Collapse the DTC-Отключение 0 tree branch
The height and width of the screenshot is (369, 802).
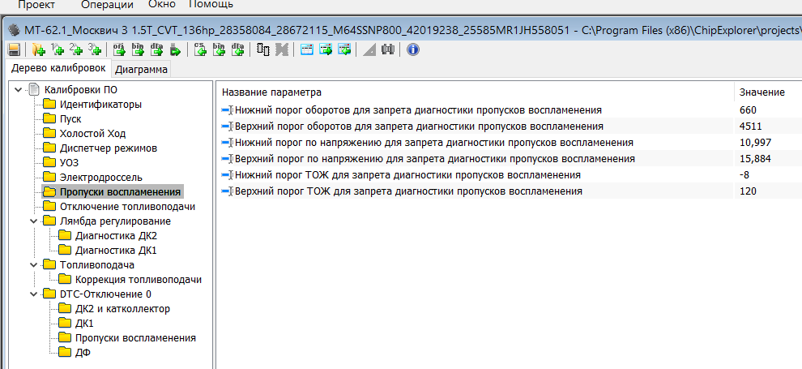coord(33,294)
